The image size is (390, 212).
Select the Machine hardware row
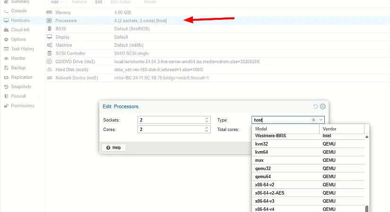pos(217,45)
